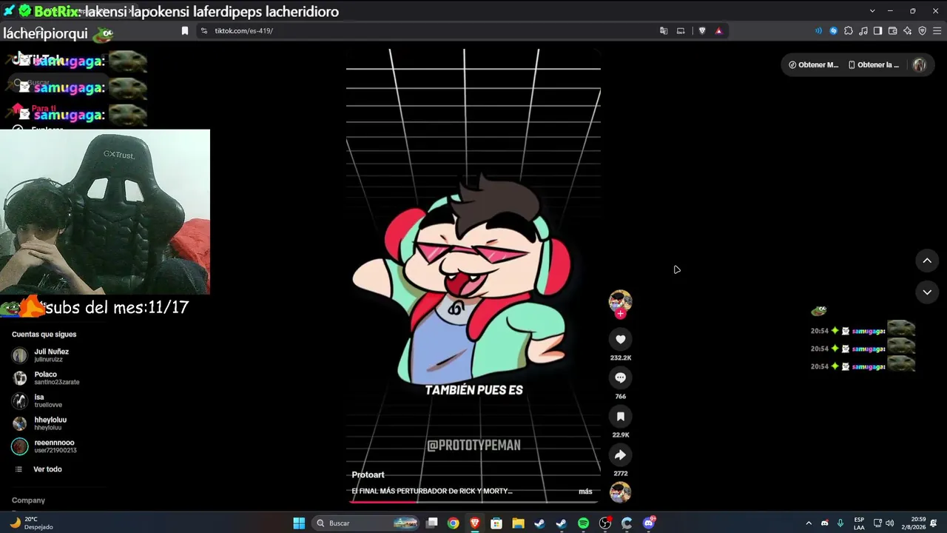Go to the next video arrow
Viewport: 947px width, 533px height.
[927, 292]
